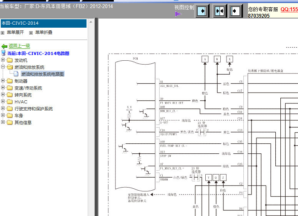
Task: Click the 车身 folder icon
Action: 10,115
